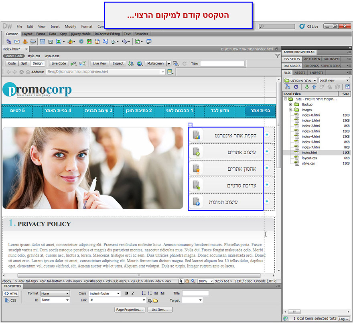Open the layout.css related file
353x323 pixels.
pyautogui.click(x=52, y=56)
